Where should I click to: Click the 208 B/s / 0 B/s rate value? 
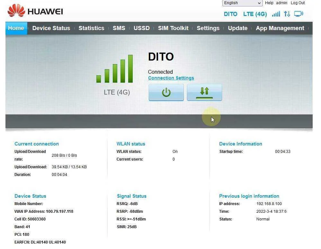pos(64,155)
